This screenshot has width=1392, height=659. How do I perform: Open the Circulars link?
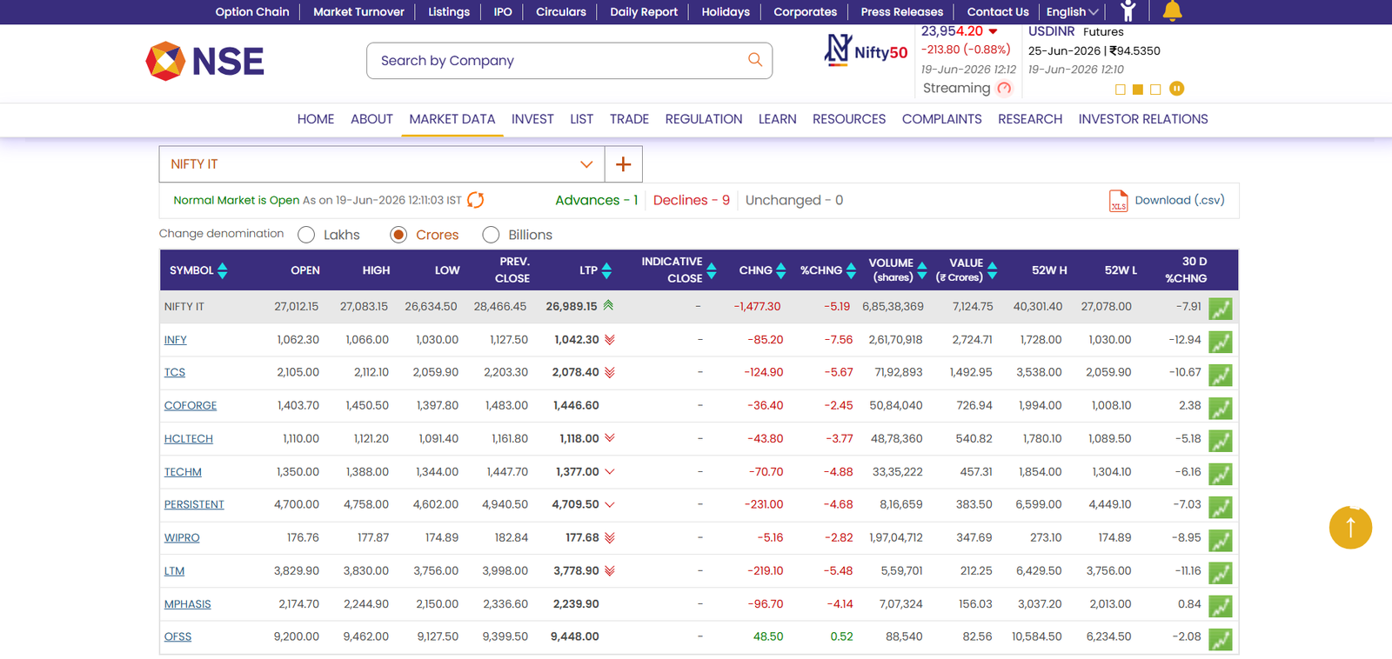tap(561, 11)
